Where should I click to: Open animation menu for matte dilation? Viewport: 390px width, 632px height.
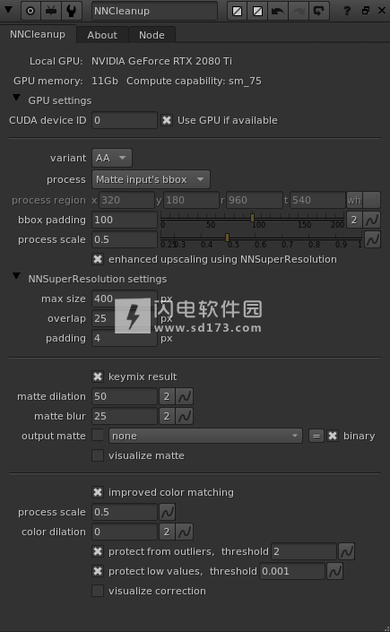coord(185,396)
